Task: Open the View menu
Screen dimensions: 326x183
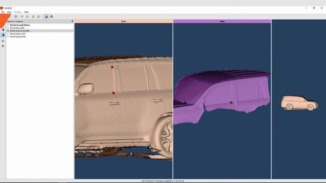Action: (x=9, y=12)
